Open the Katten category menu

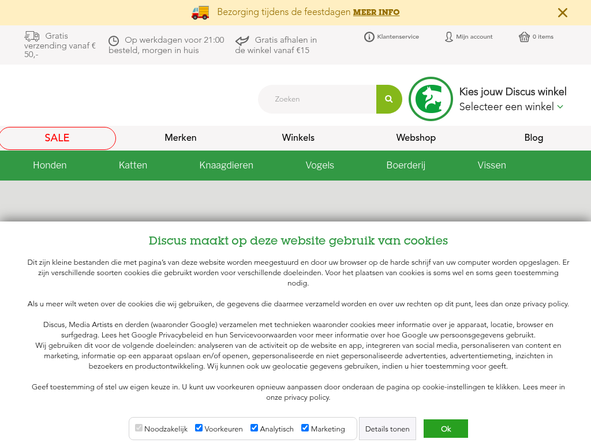coord(133,166)
